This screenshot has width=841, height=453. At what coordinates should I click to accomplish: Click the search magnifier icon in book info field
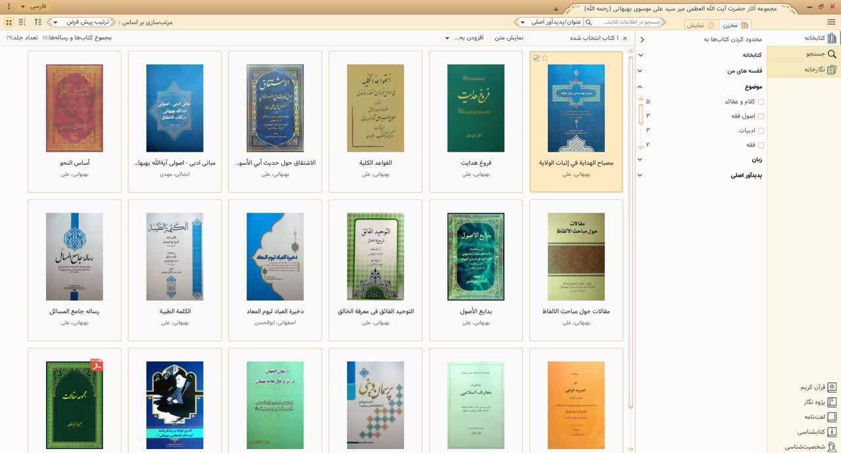[x=589, y=22]
